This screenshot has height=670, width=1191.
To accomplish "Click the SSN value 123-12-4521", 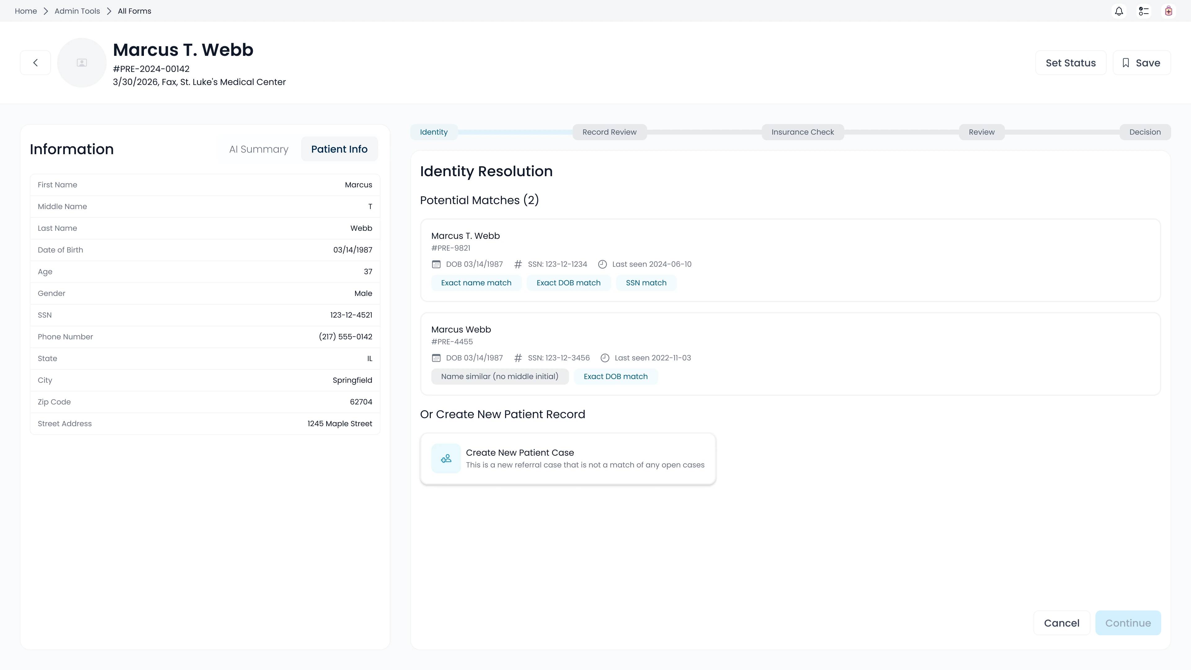I will click(351, 315).
